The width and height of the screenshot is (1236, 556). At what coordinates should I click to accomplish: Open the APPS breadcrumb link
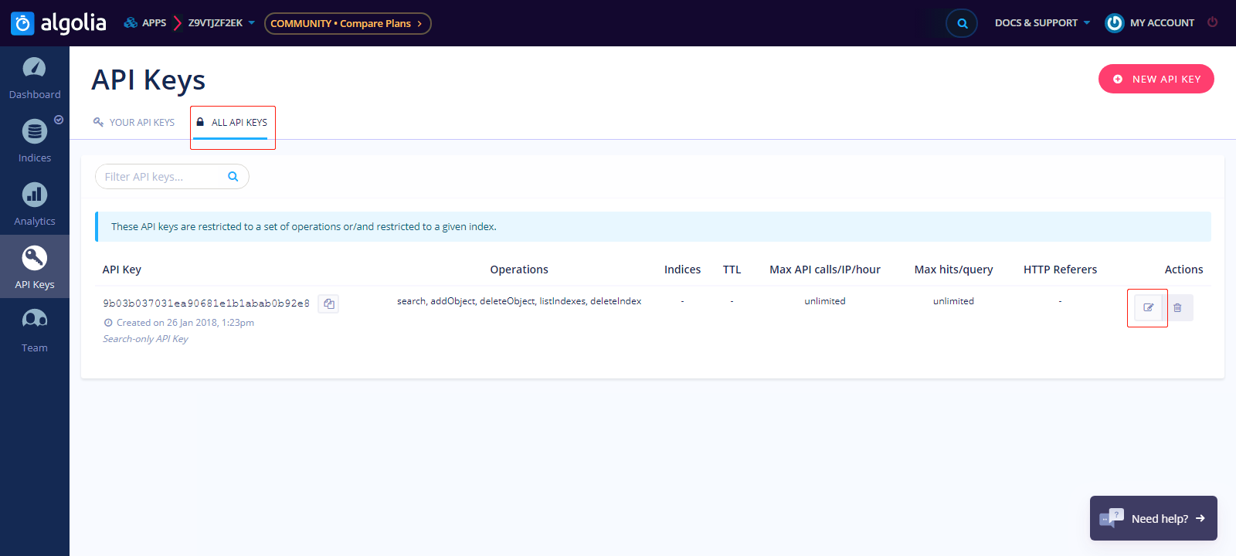(x=145, y=23)
